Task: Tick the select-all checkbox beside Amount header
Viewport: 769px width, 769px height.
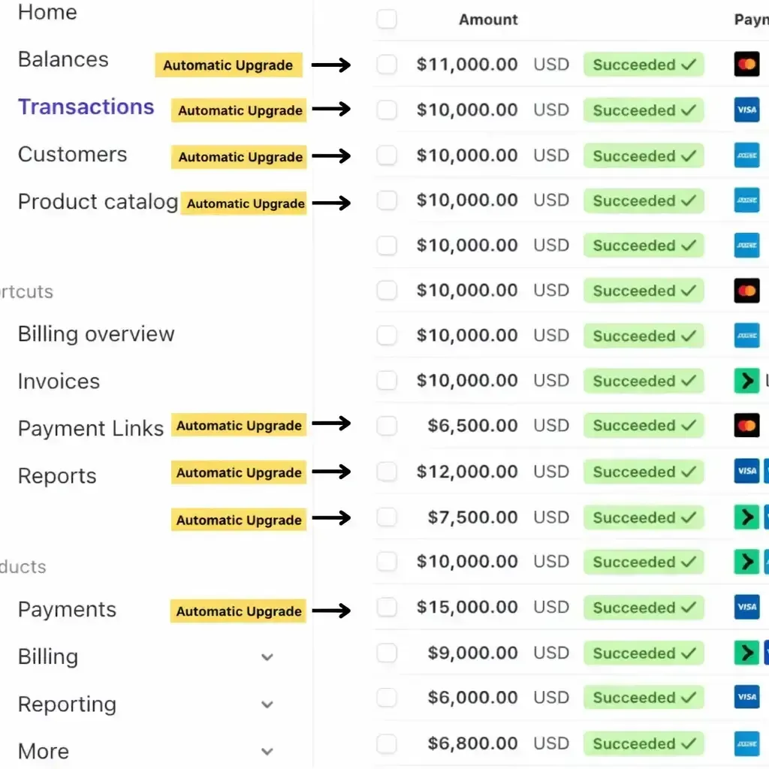Action: click(x=387, y=20)
